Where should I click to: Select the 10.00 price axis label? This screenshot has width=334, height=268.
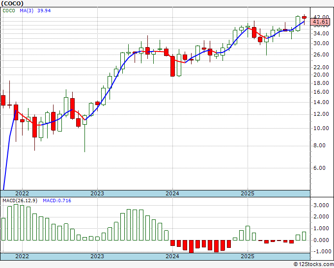(x=321, y=128)
